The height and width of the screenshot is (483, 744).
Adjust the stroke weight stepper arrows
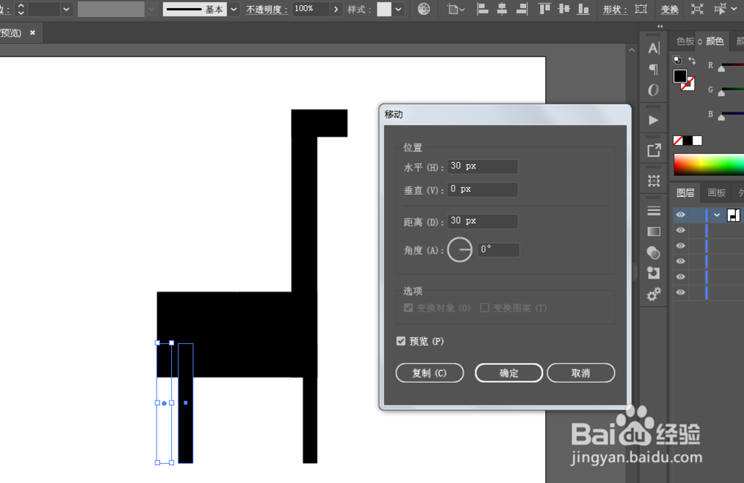click(x=21, y=9)
